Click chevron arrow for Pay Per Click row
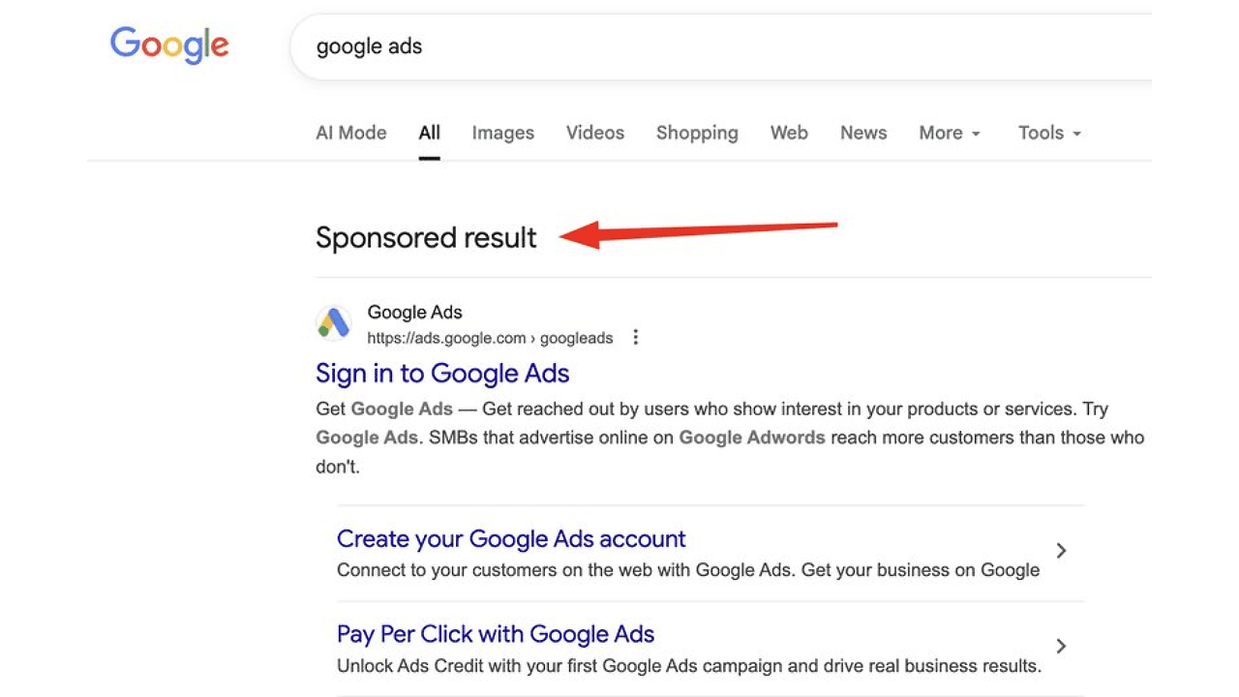Screen dimensions: 1239x697 (1061, 646)
